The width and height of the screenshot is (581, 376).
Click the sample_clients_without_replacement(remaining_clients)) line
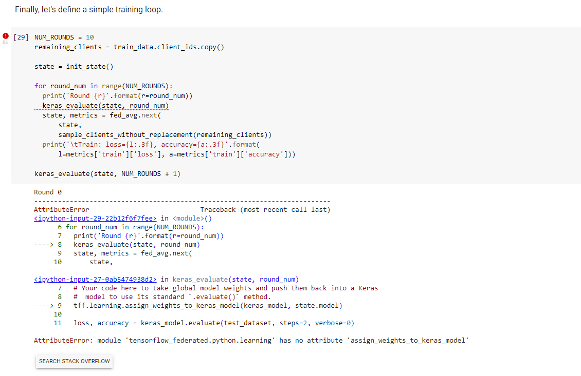tap(165, 135)
